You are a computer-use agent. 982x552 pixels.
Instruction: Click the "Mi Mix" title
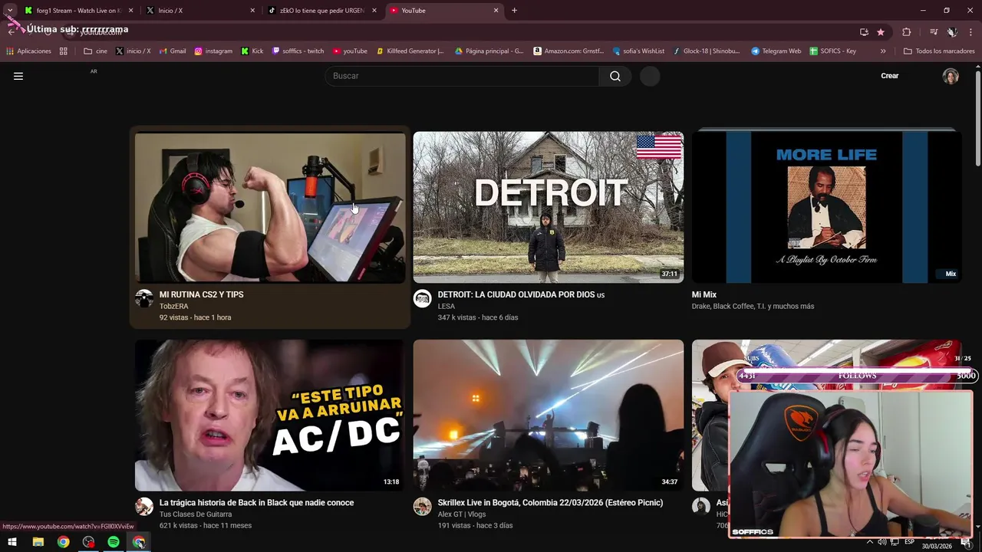point(704,294)
